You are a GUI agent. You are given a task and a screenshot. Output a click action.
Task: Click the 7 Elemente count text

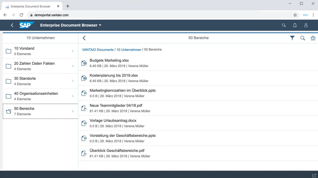coord(23,114)
